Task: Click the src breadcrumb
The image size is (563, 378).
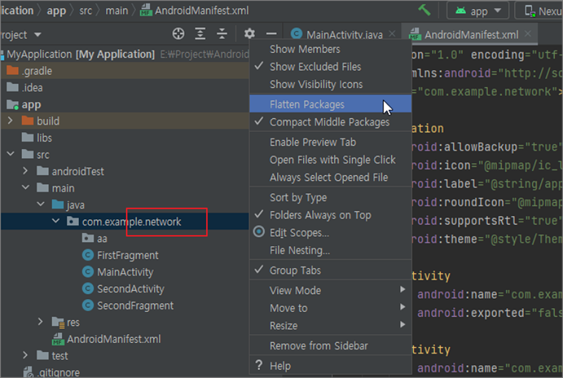Action: (86, 10)
